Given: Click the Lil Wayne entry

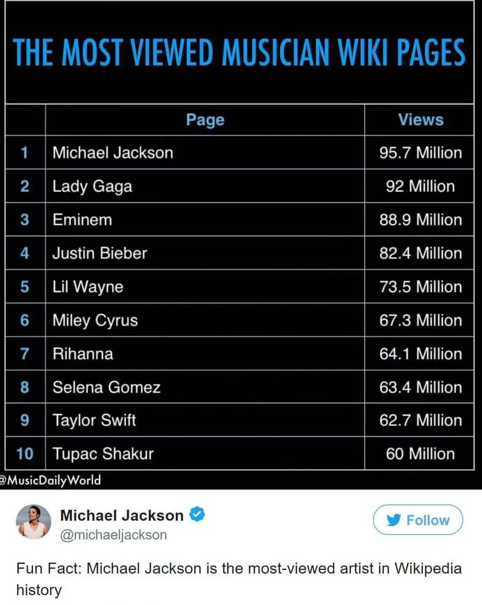Looking at the screenshot, I should click(88, 287).
